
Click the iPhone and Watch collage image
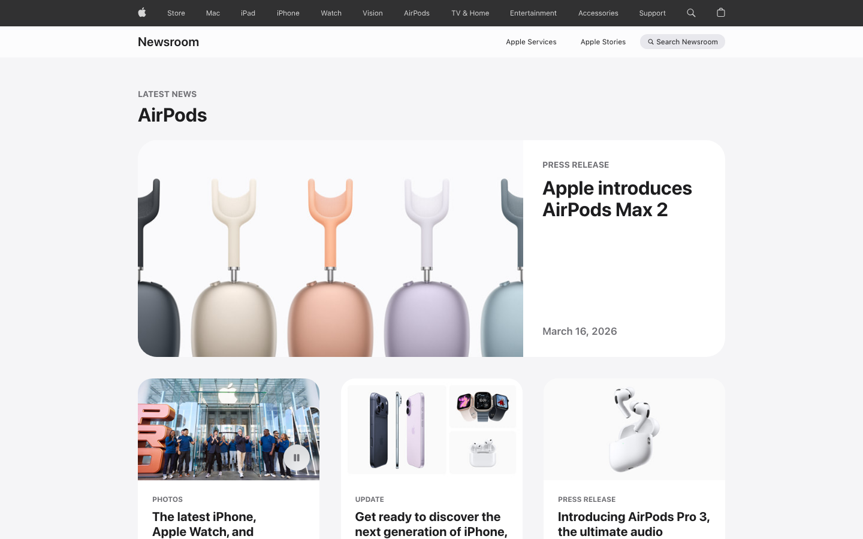431,429
